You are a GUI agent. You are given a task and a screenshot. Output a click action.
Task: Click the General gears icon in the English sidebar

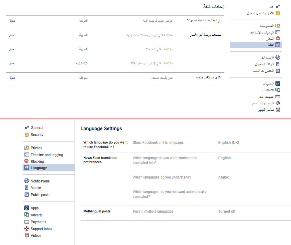pos(27,127)
